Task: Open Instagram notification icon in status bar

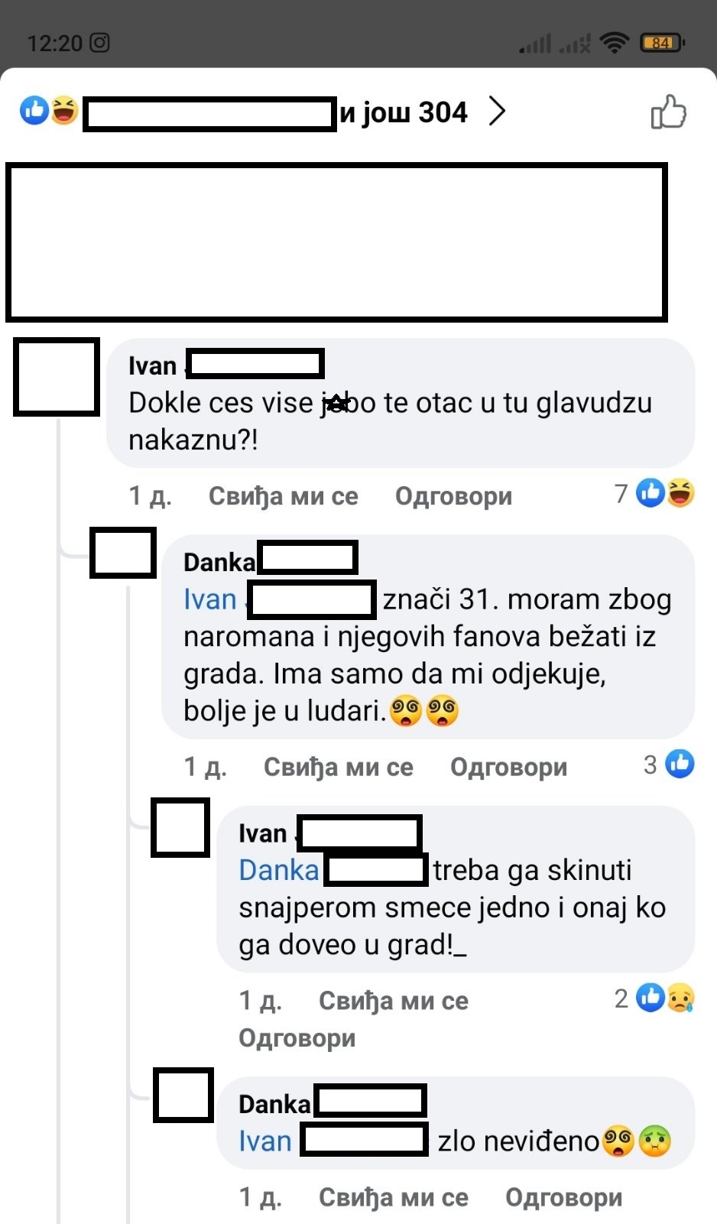Action: [100, 43]
